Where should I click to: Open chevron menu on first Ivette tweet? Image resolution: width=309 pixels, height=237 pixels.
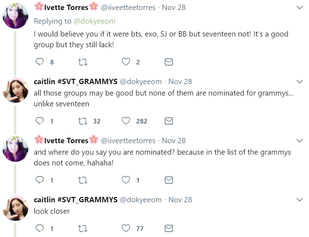coord(299,8)
